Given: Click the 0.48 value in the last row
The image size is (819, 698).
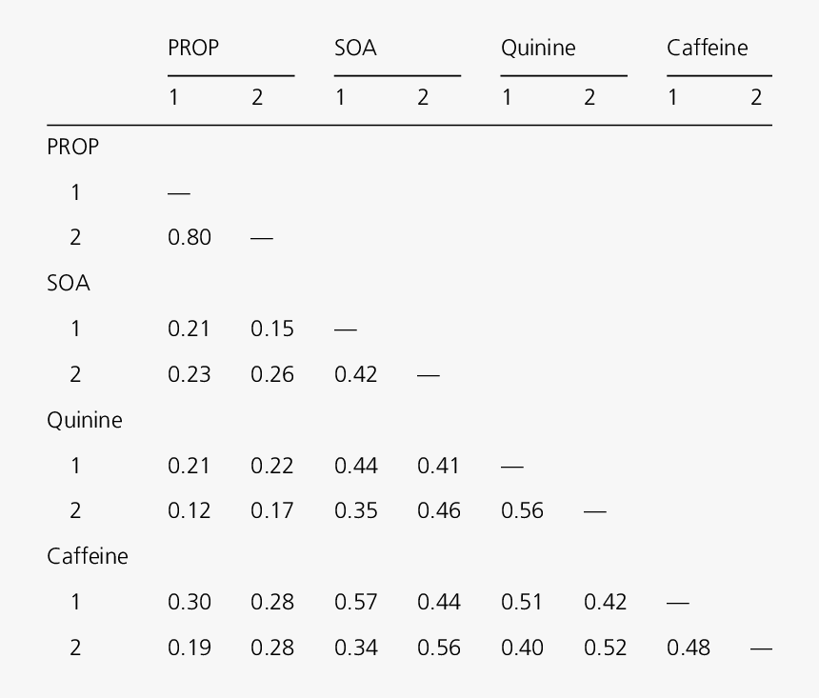Looking at the screenshot, I should [689, 648].
